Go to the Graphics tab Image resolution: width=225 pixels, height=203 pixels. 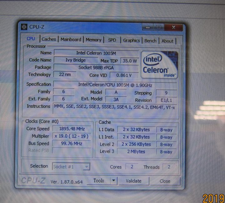[132, 40]
